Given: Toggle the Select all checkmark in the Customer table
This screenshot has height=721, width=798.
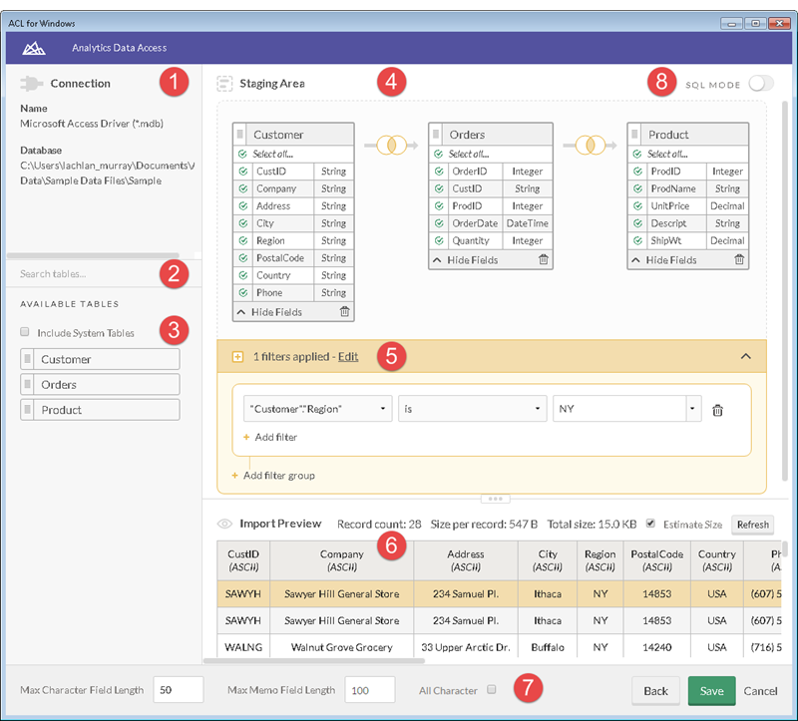Looking at the screenshot, I should [241, 154].
